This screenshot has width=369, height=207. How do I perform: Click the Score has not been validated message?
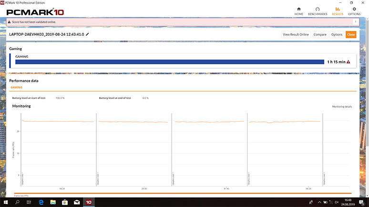coord(34,22)
